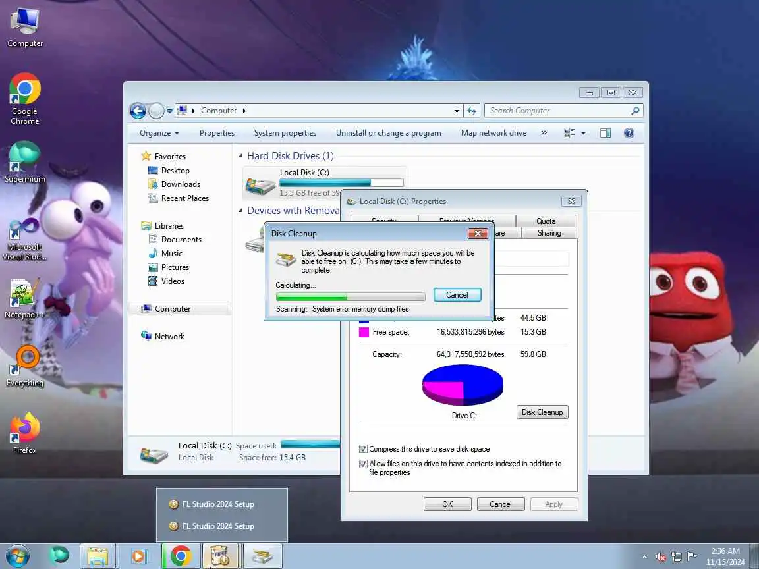Show more toolbar commands chevron
Image resolution: width=759 pixels, height=569 pixels.
[x=544, y=133]
